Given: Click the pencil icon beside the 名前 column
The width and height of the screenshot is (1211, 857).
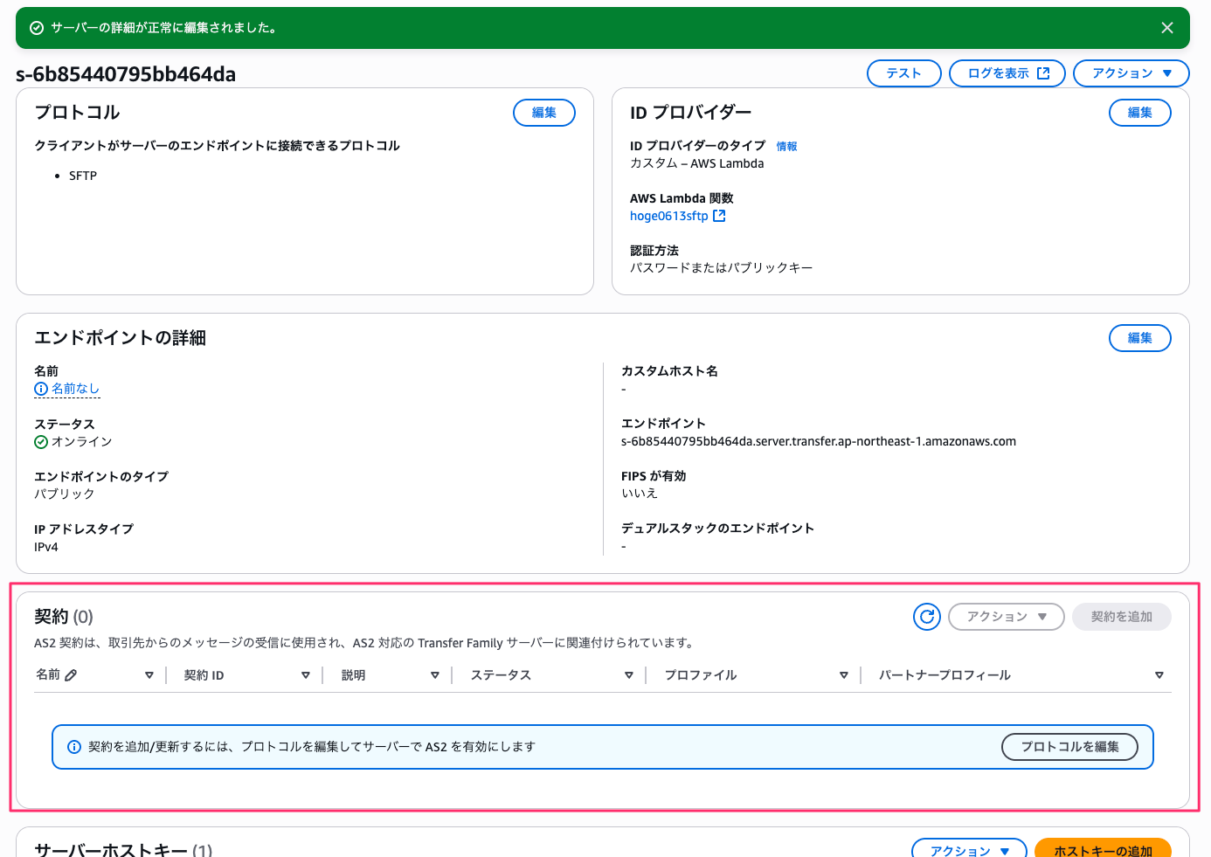Looking at the screenshot, I should 71,675.
